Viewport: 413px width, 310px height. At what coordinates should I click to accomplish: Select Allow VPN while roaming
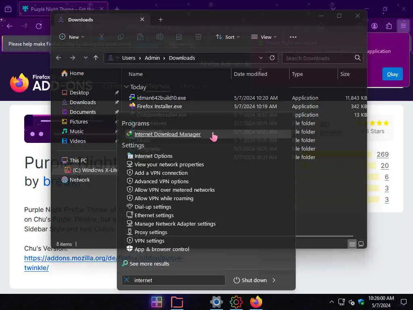click(164, 198)
